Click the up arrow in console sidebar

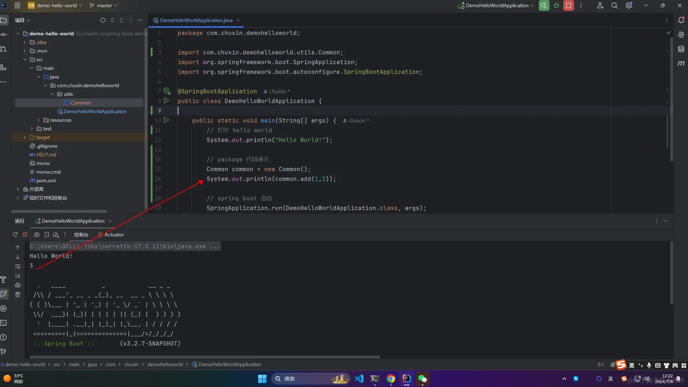[x=18, y=248]
